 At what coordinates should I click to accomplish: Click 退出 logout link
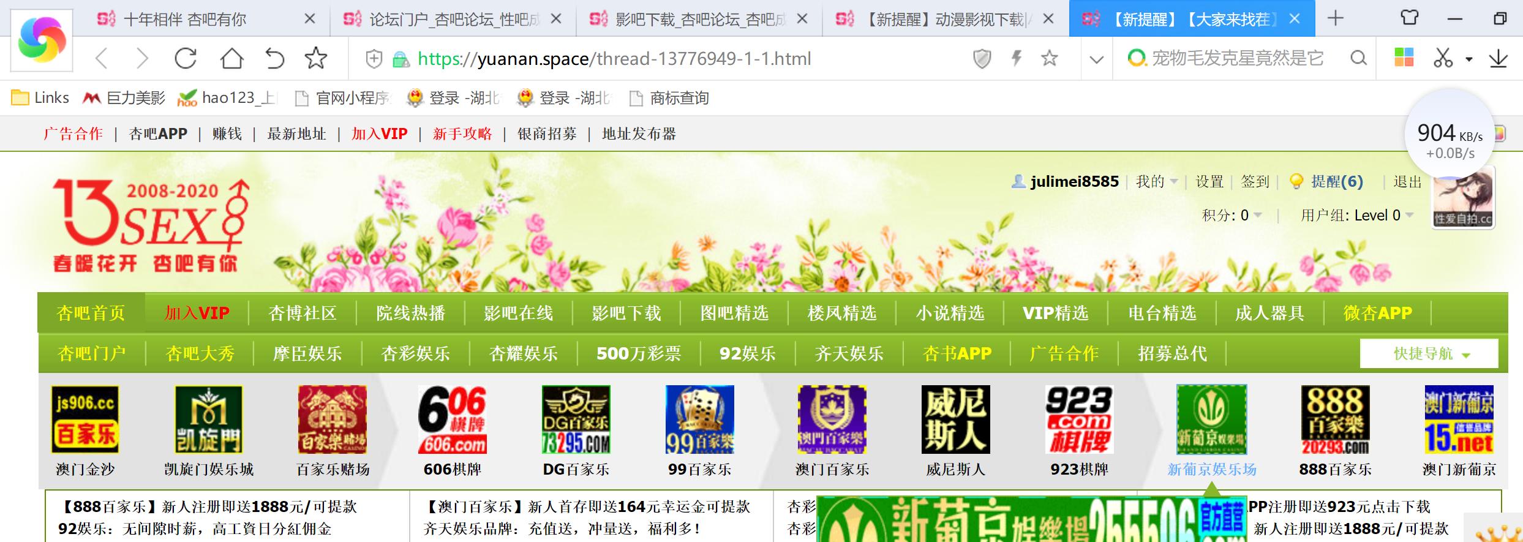pos(1407,181)
